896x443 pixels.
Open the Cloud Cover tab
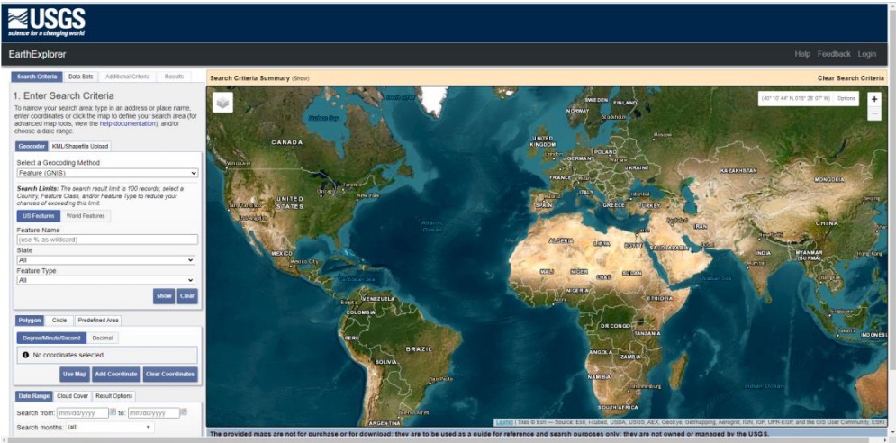(73, 396)
